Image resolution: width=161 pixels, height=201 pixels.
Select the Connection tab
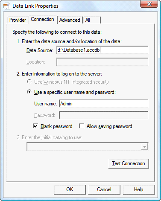point(42,19)
